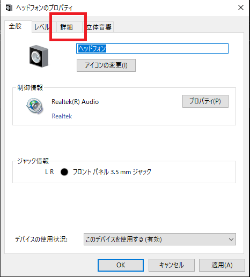250x277 pixels.
Task: Click the Realtek manufacturer link
Action: pyautogui.click(x=62, y=116)
